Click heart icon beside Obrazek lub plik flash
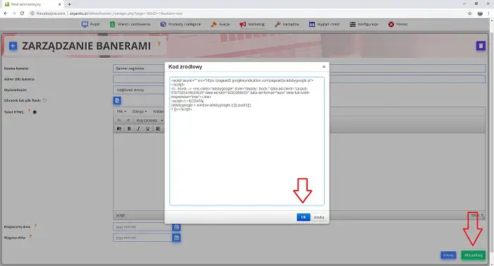The image size is (494, 266). [44, 100]
